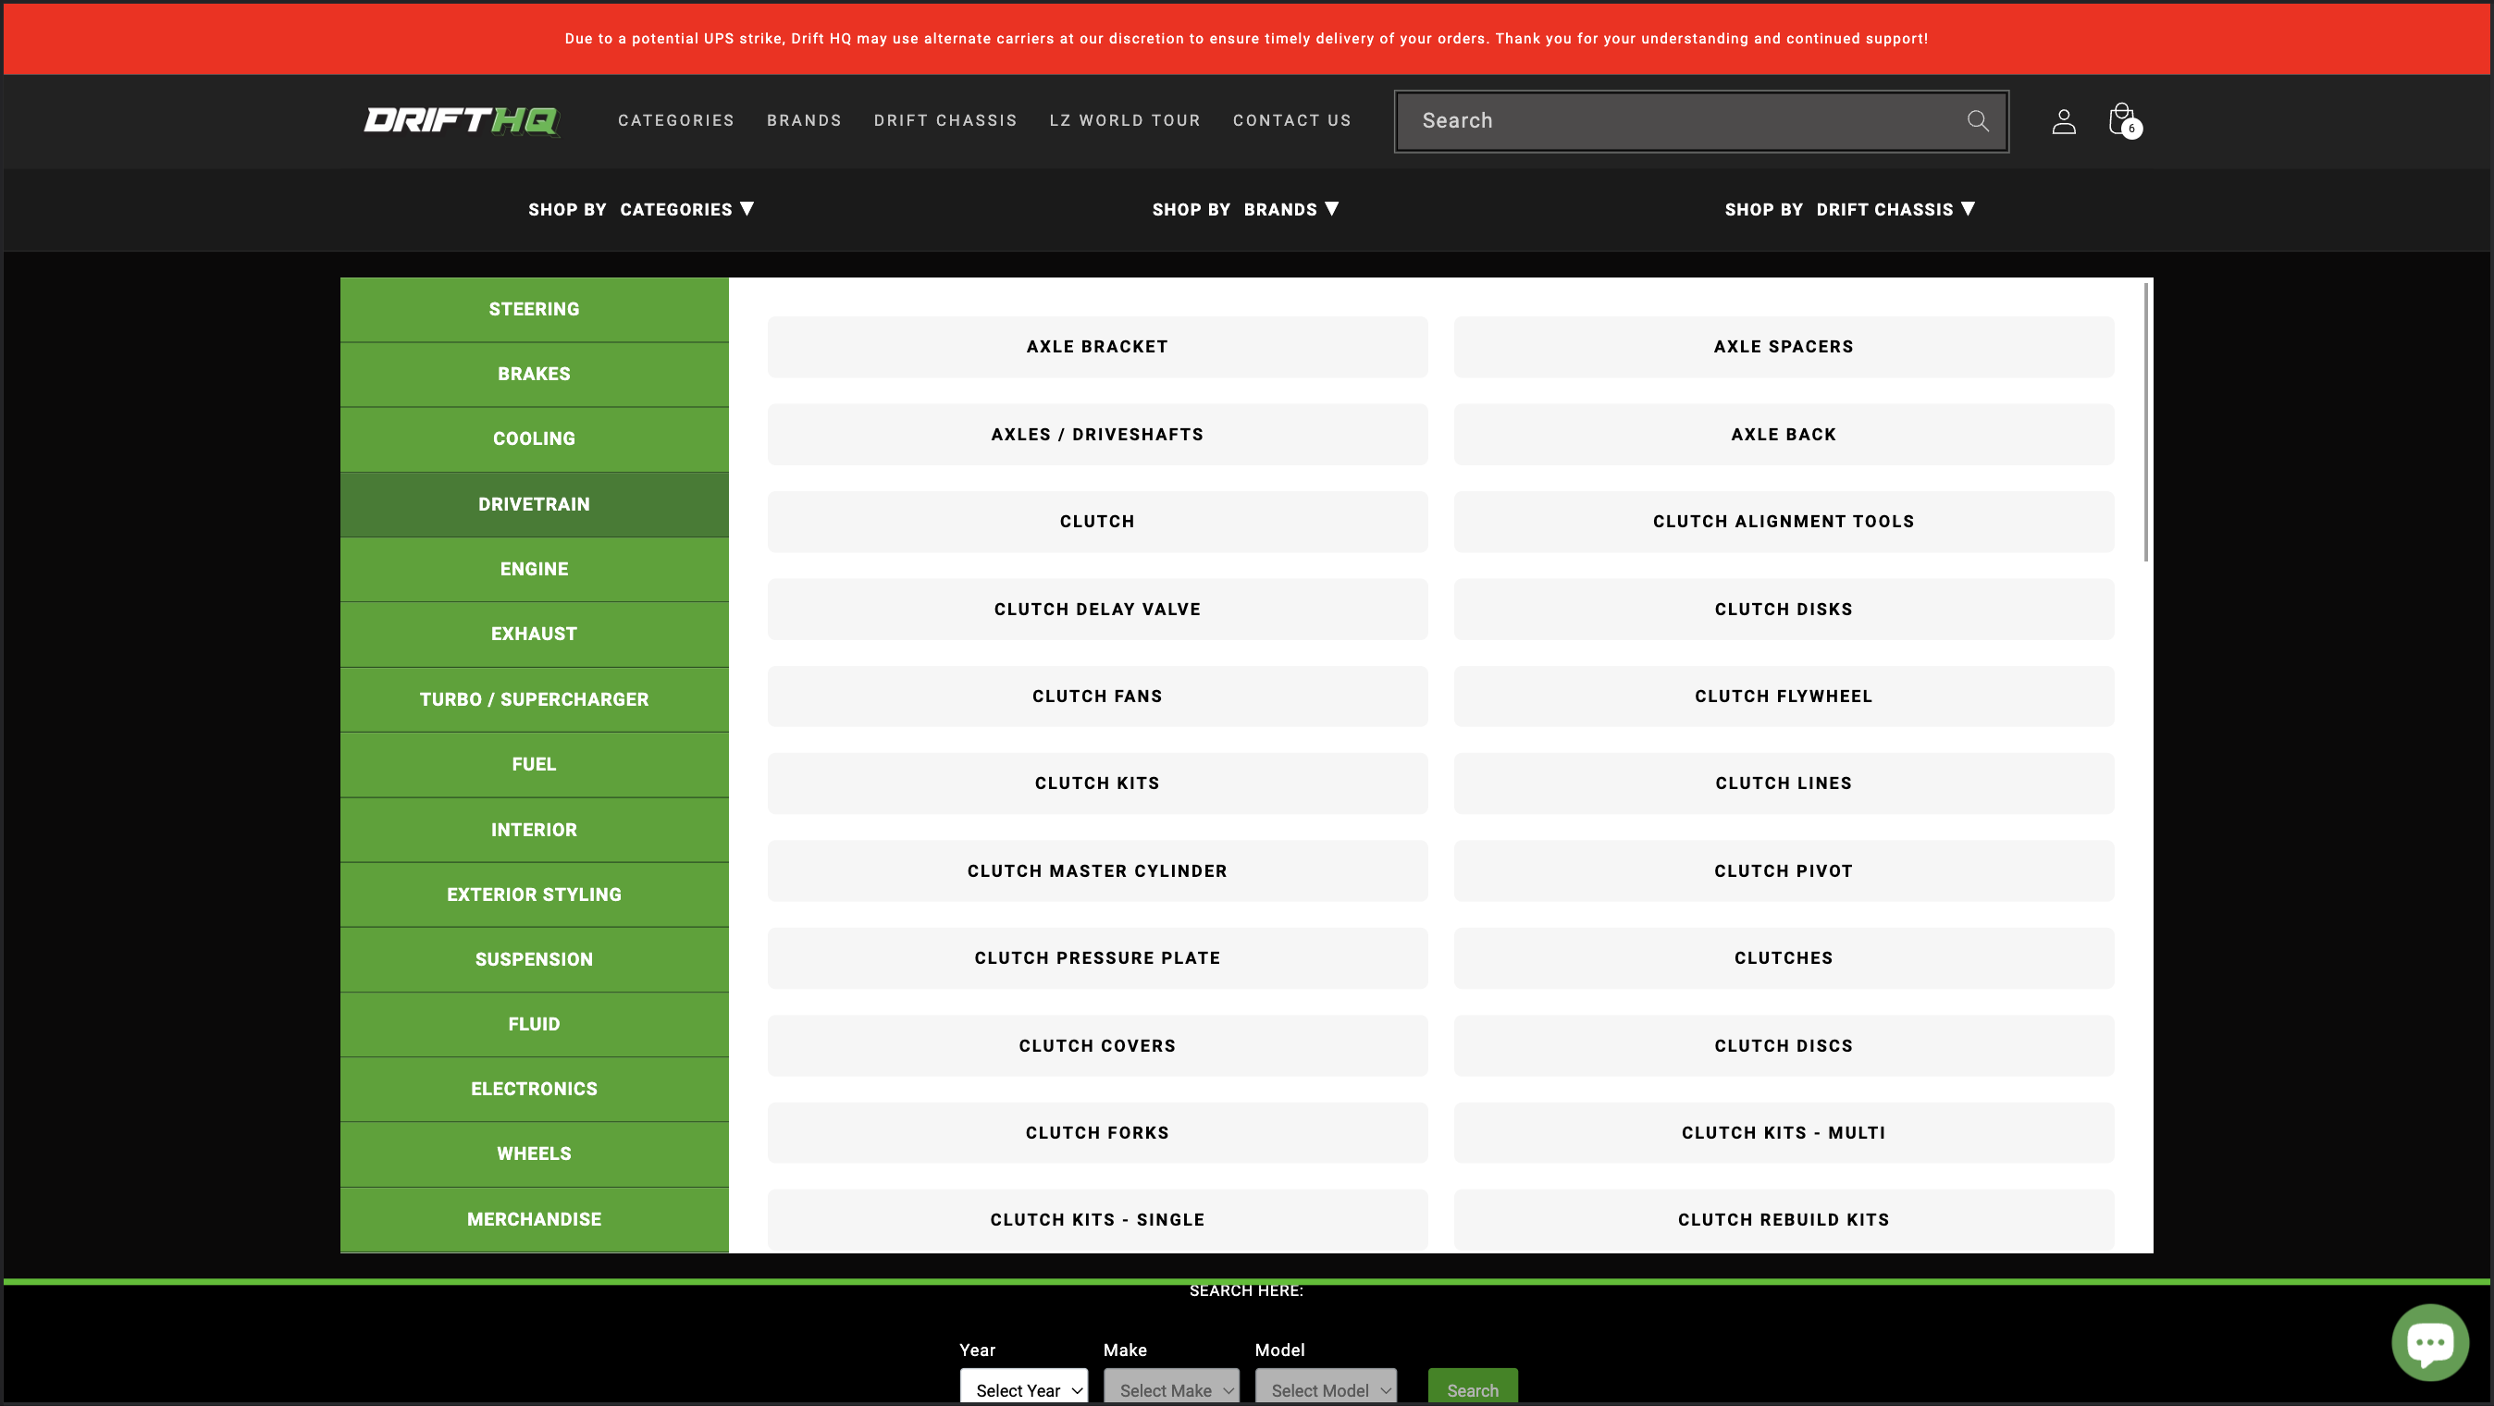Open Axles / Driveshafts subcategory
The image size is (2494, 1406).
coord(1097,434)
